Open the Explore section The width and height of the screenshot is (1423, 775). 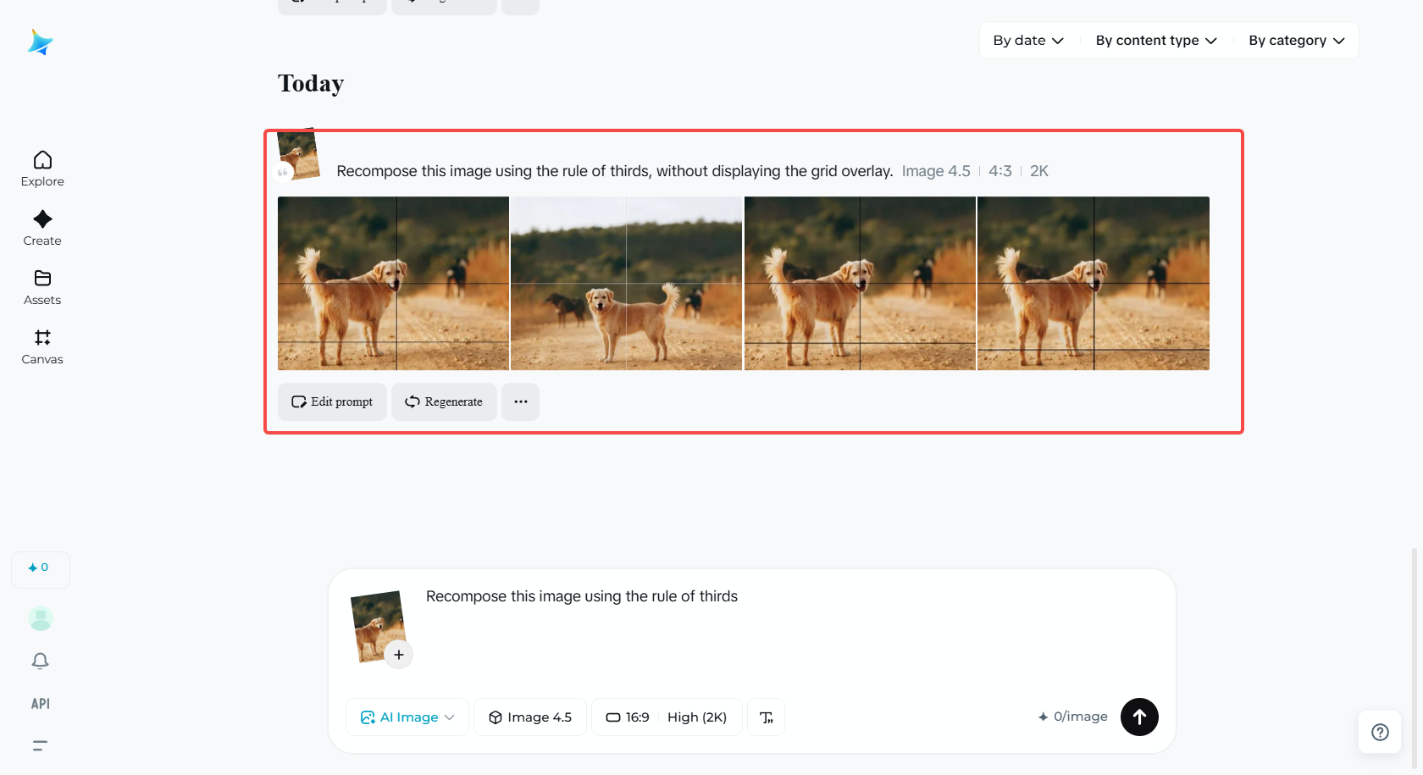pos(42,169)
